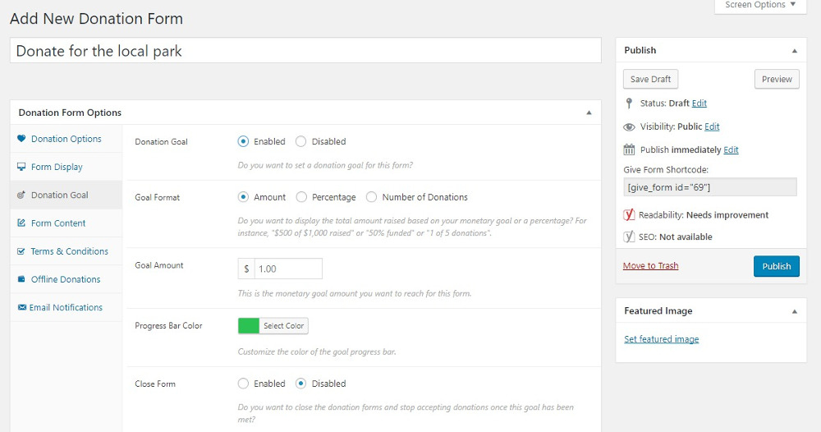This screenshot has width=821, height=432.
Task: Click the heart icon beside Donation Options
Action: pos(21,139)
